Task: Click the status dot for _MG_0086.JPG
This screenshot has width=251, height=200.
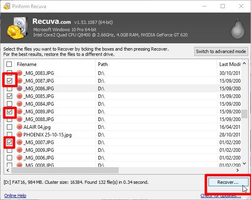Action: click(19, 88)
